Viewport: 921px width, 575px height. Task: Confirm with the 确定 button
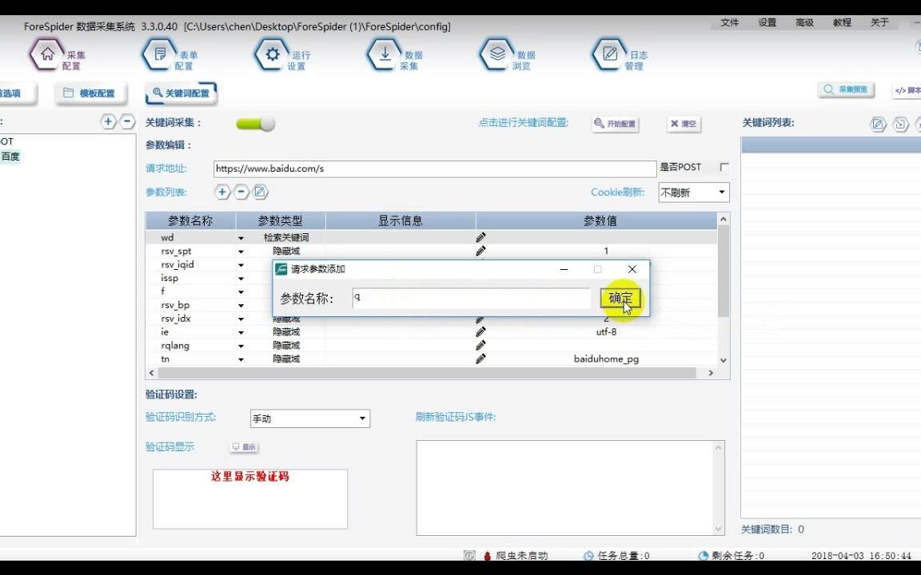[620, 297]
